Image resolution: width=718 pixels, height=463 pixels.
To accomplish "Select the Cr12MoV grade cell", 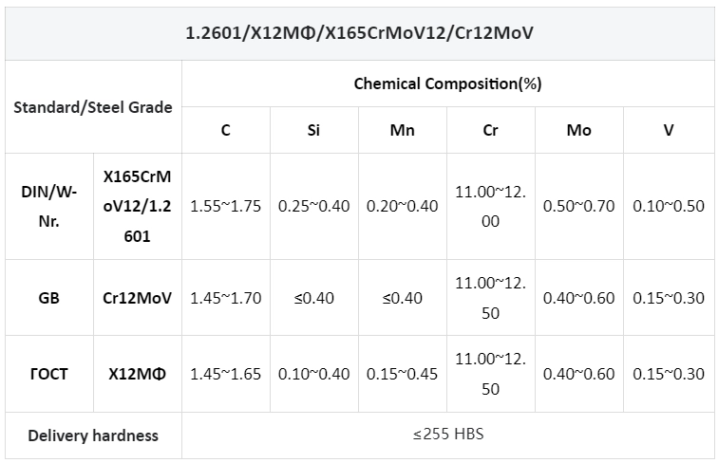I will point(138,298).
